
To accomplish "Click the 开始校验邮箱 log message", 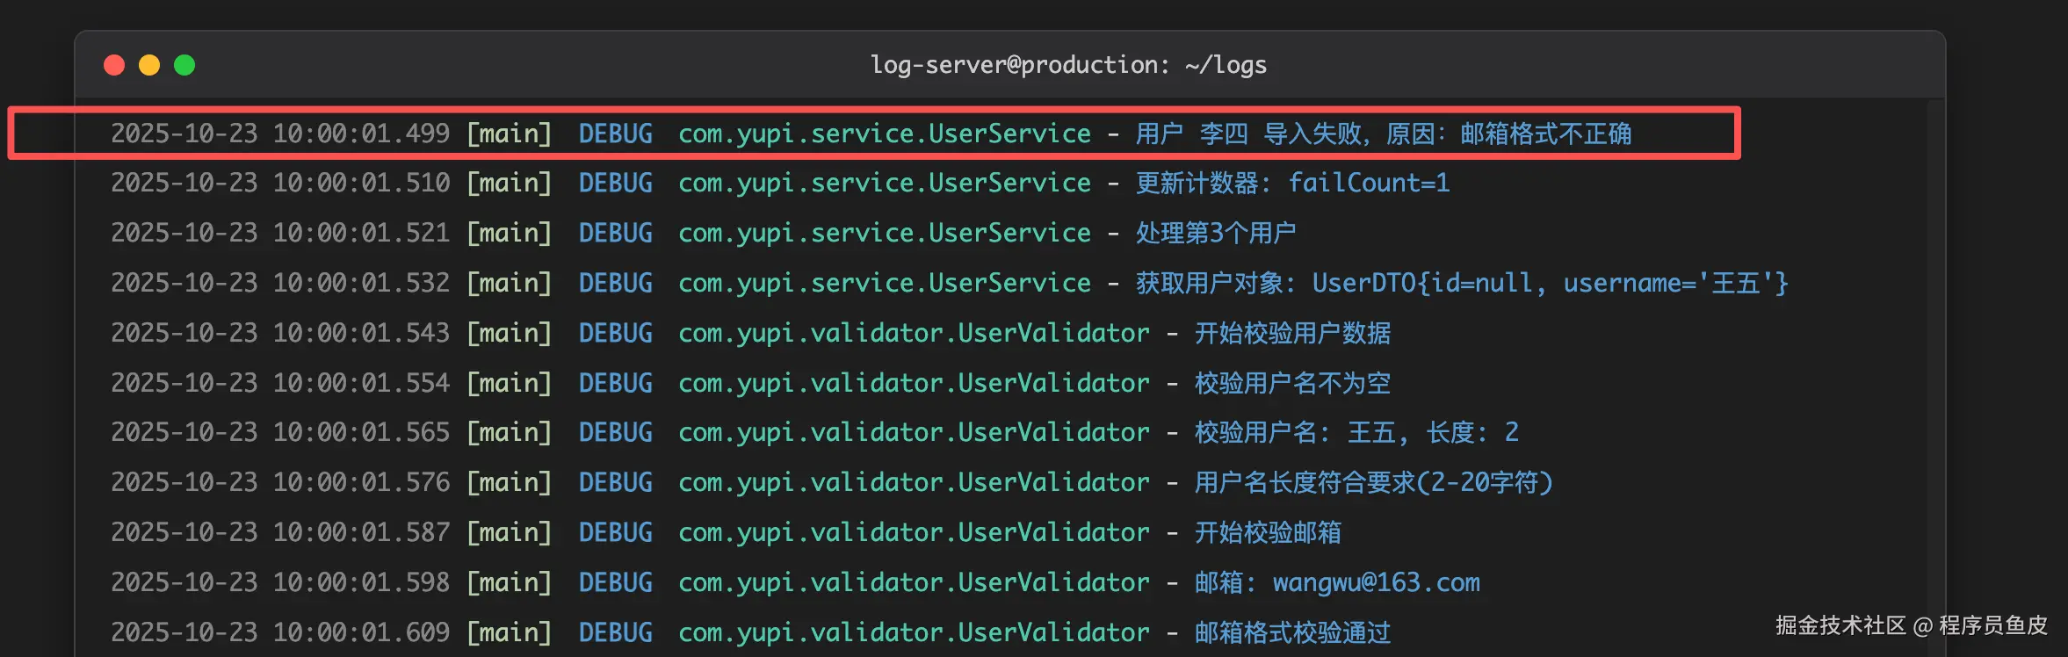I will pos(1268,532).
